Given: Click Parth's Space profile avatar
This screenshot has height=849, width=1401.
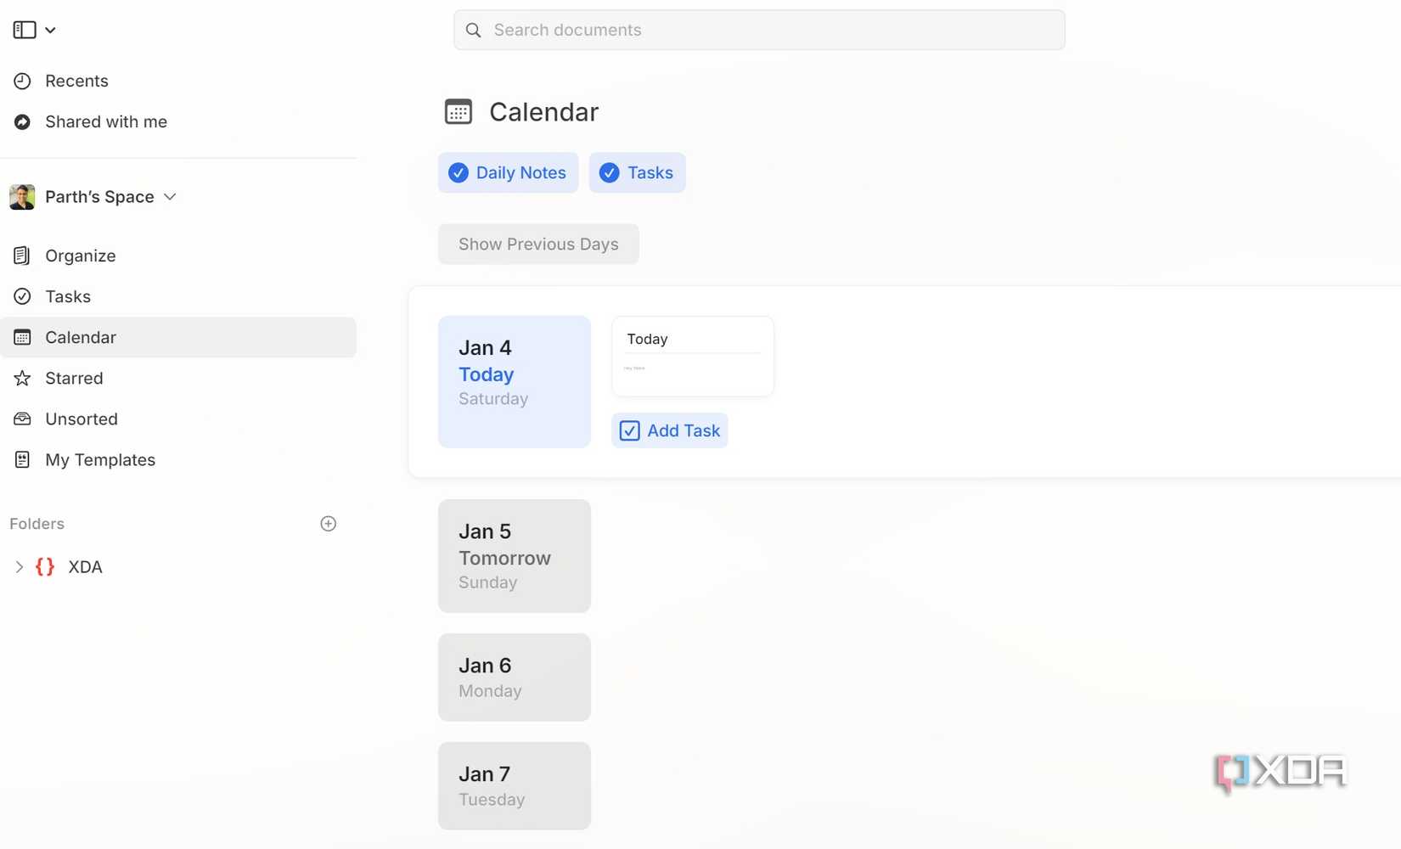Looking at the screenshot, I should tap(21, 196).
